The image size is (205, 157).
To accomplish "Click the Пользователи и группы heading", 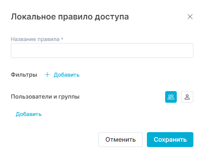I will (45, 97).
